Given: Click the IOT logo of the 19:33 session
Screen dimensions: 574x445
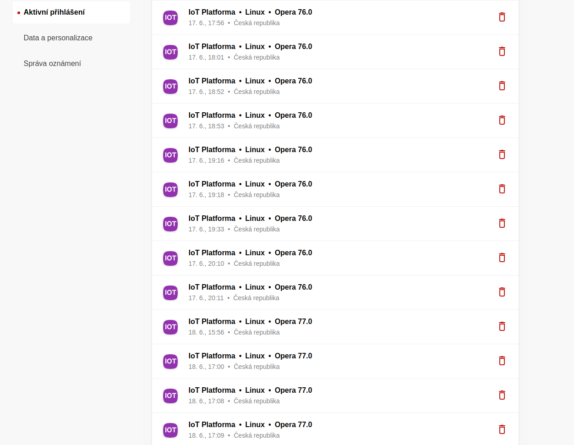Looking at the screenshot, I should pos(170,224).
